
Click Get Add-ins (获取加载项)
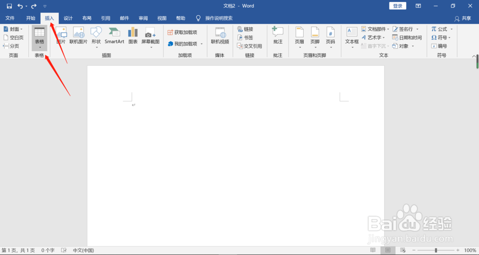click(182, 33)
